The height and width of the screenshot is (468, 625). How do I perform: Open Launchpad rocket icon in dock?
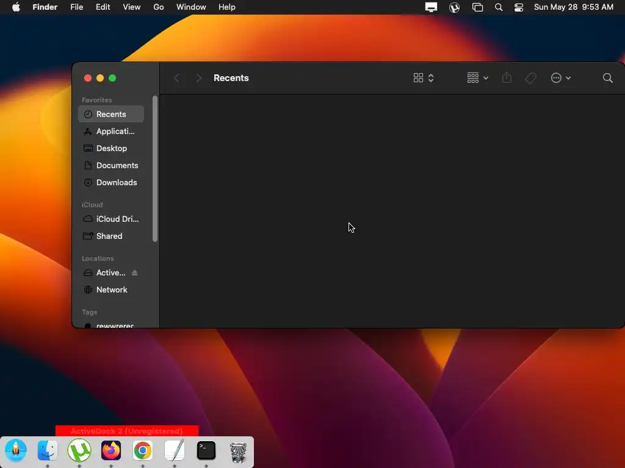pyautogui.click(x=16, y=450)
